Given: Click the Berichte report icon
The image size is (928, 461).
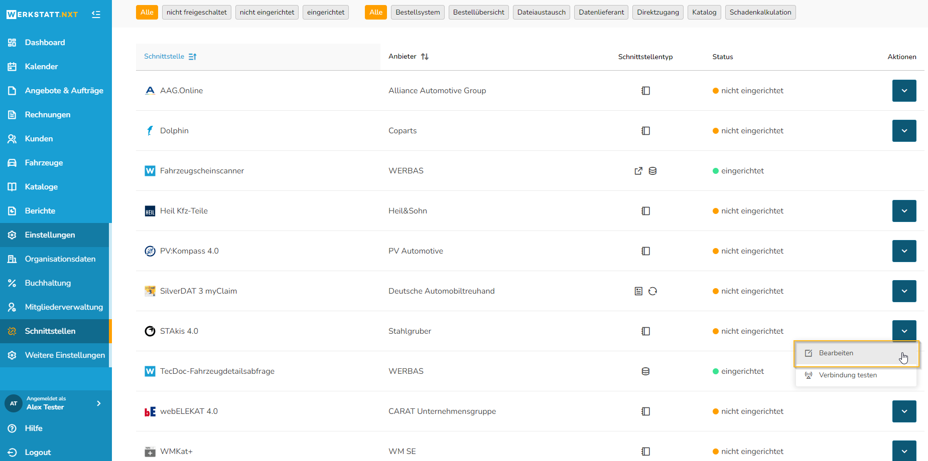Looking at the screenshot, I should (12, 211).
